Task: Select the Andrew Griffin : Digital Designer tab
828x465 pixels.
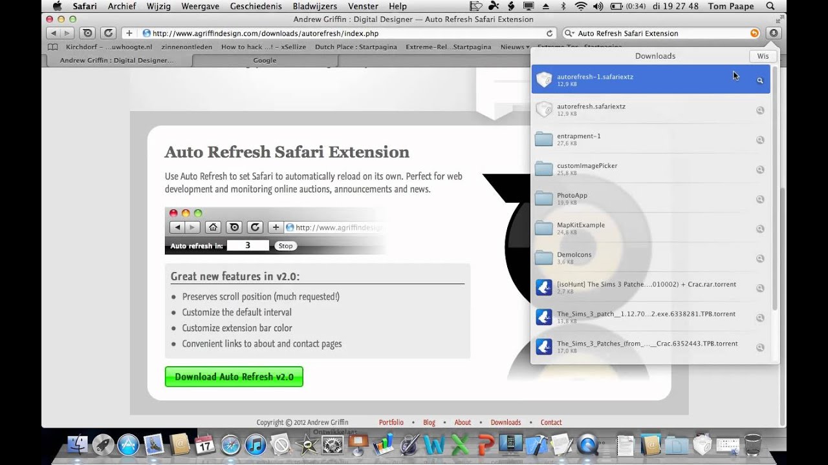Action: coord(116,60)
